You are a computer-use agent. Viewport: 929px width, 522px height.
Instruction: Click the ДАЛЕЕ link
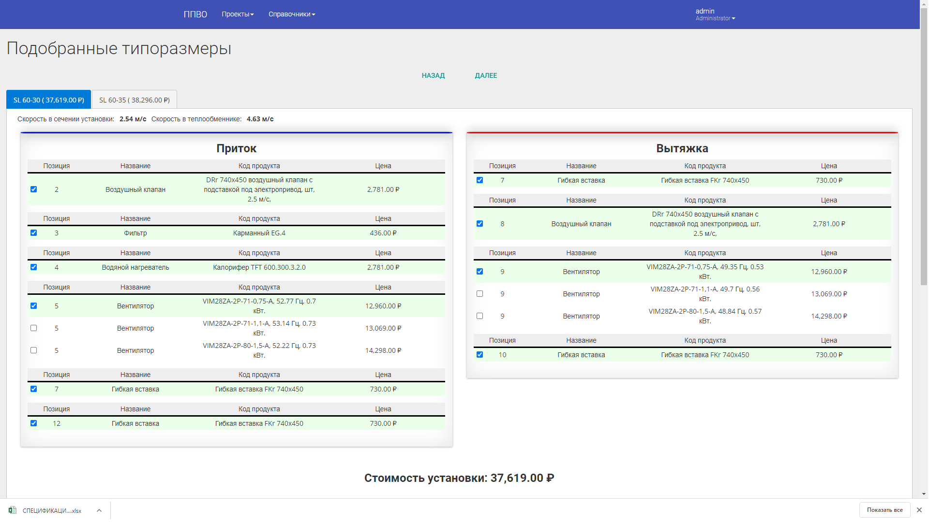tap(486, 75)
